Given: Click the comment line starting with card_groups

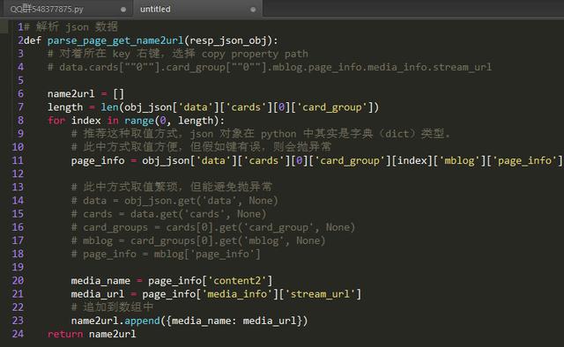Looking at the screenshot, I should pyautogui.click(x=213, y=227).
